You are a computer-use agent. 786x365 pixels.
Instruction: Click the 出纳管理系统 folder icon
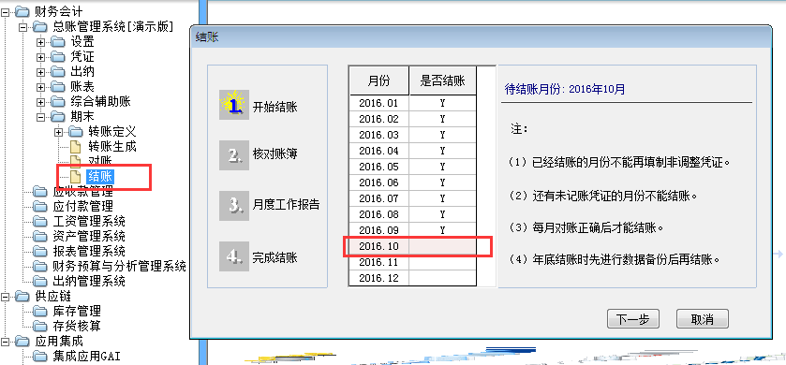pos(40,281)
